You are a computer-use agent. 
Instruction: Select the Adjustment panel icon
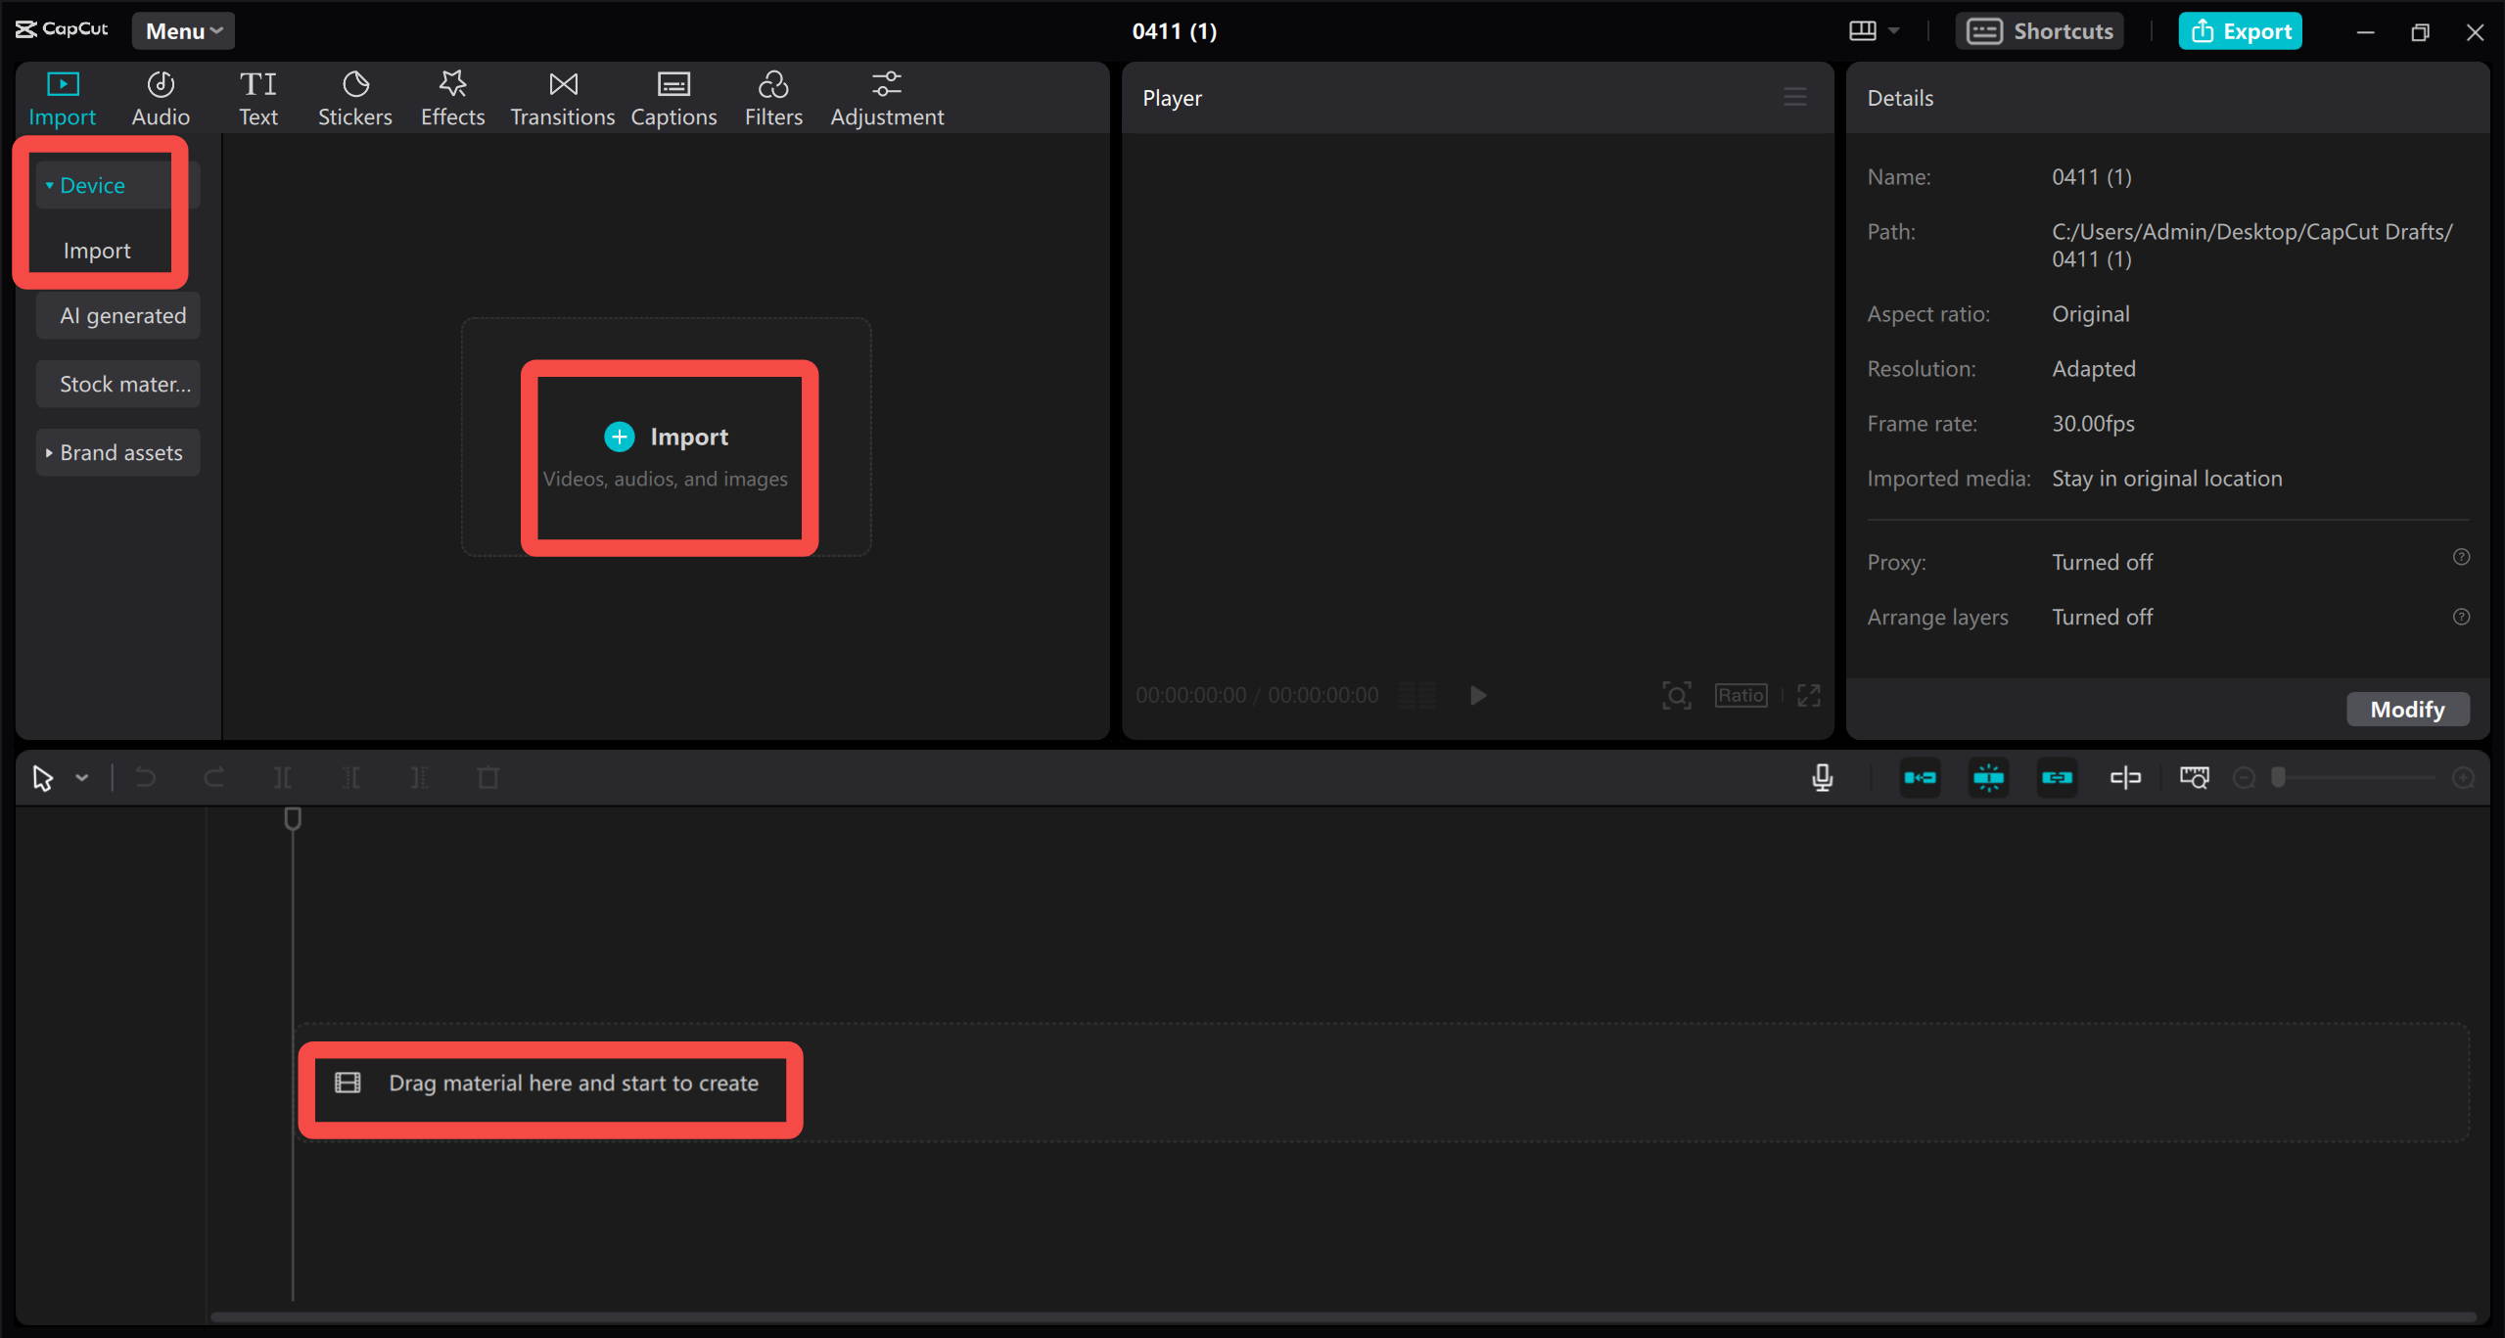click(x=886, y=96)
